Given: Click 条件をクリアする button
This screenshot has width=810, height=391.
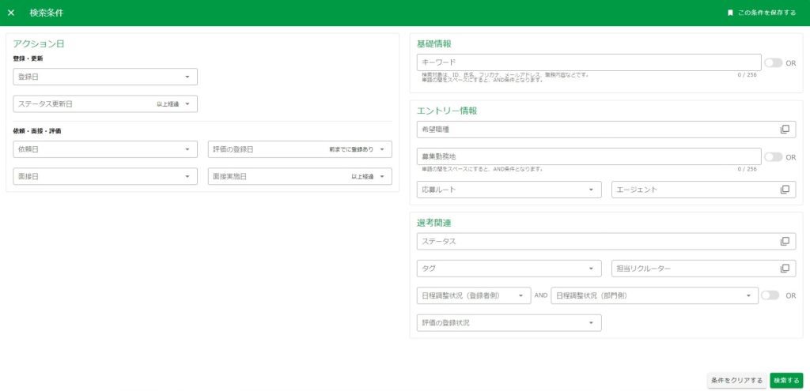Looking at the screenshot, I should (736, 381).
